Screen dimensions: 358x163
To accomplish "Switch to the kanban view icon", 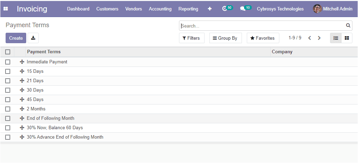I will 347,38.
